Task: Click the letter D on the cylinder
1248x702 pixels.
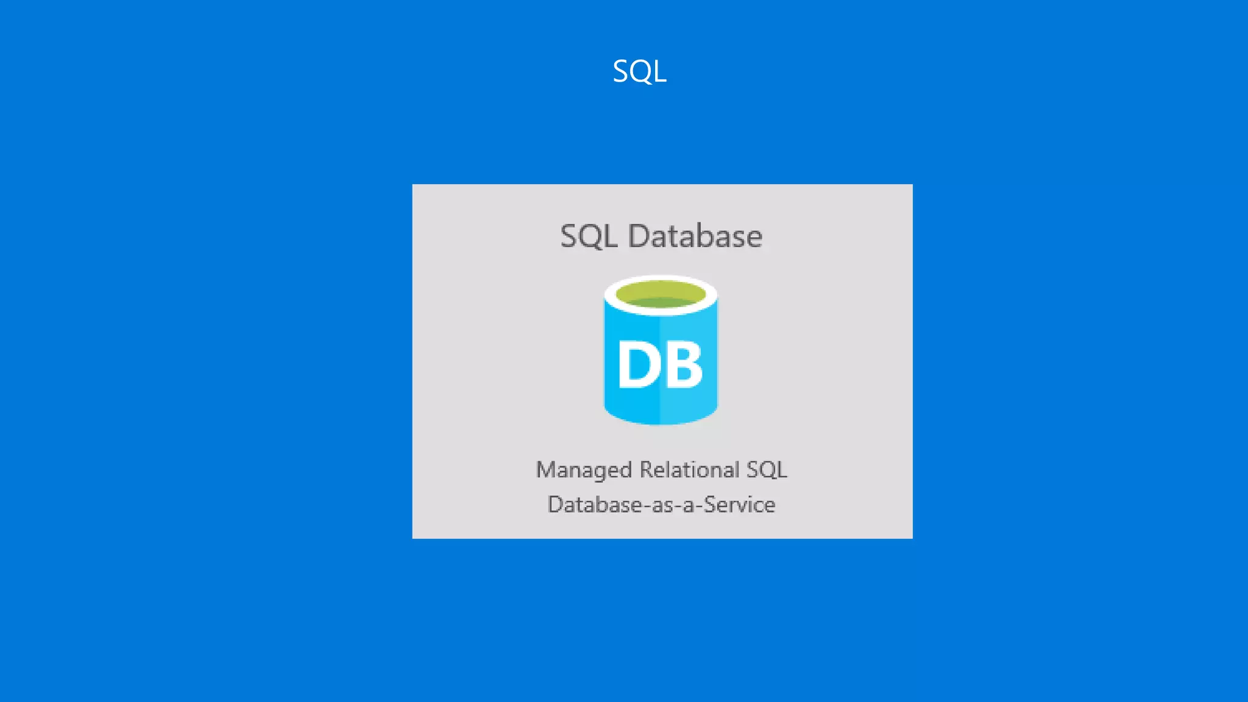Action: click(x=638, y=364)
